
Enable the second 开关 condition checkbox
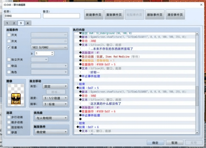point(9,41)
